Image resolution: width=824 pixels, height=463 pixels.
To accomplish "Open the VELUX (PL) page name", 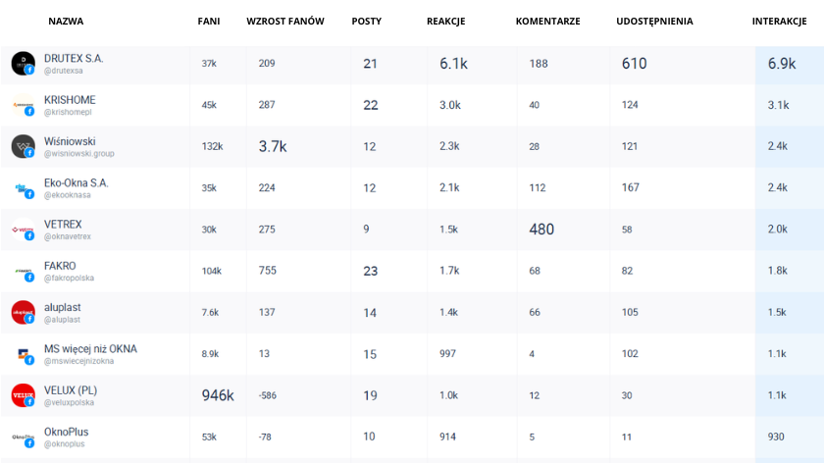I will pyautogui.click(x=71, y=389).
